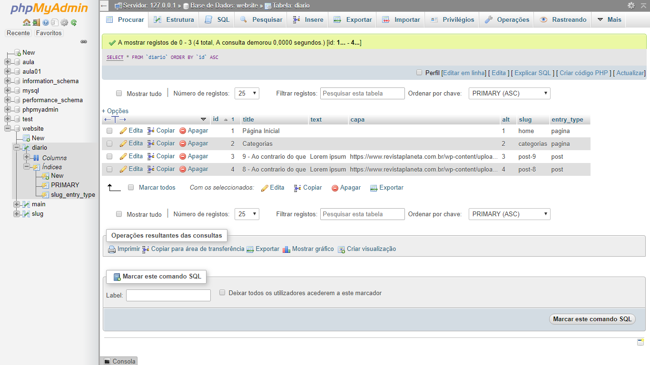Viewport: 650px width, 365px height.
Task: Click the full-text toggle arrows in header
Action: pos(115,119)
